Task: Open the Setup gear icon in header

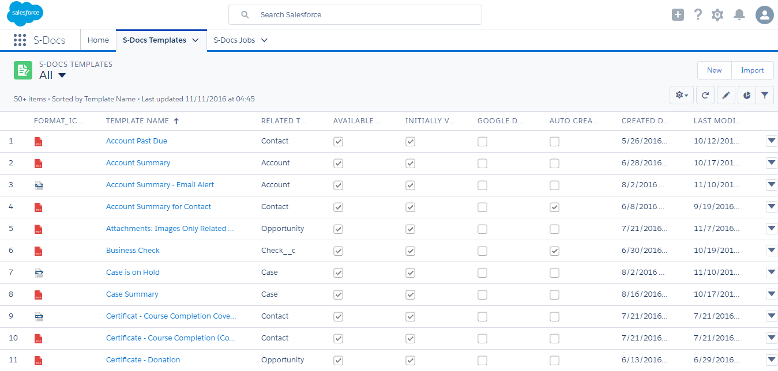Action: pyautogui.click(x=717, y=15)
